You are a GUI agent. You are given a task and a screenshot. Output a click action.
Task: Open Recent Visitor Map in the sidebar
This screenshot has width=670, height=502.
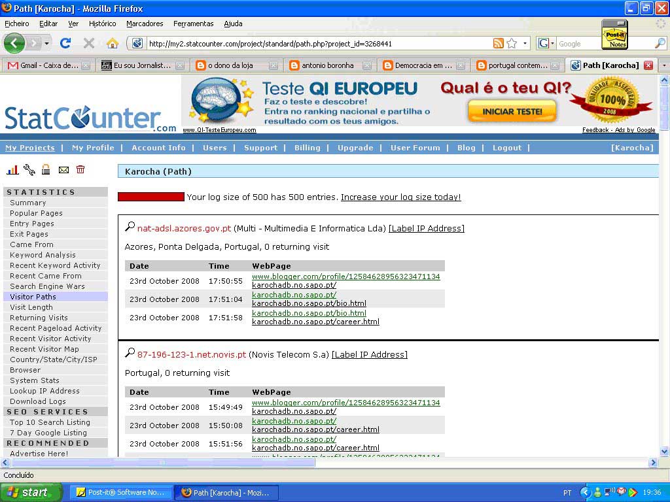click(44, 349)
